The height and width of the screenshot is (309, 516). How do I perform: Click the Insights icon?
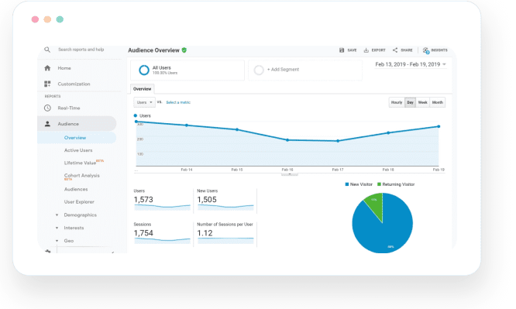point(426,50)
